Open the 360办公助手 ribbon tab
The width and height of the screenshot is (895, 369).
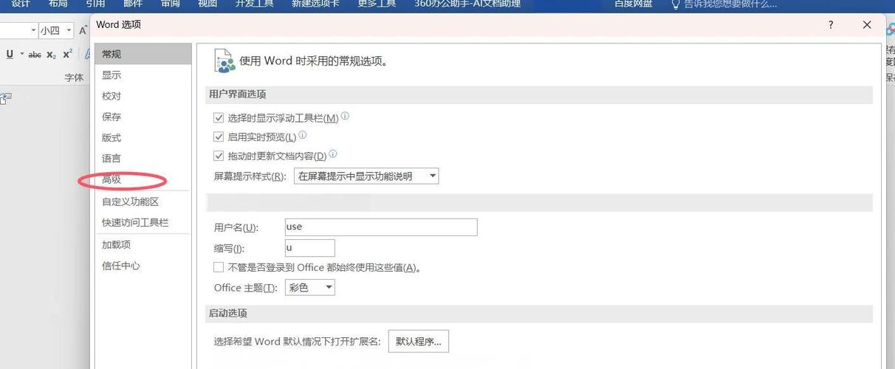point(467,4)
